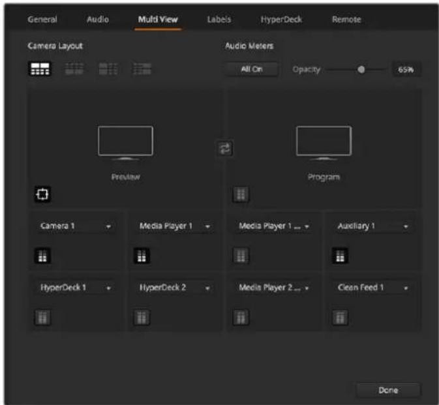Viewport: 439px width, 405px height.
Task: Open the Labels tab
Action: point(219,20)
